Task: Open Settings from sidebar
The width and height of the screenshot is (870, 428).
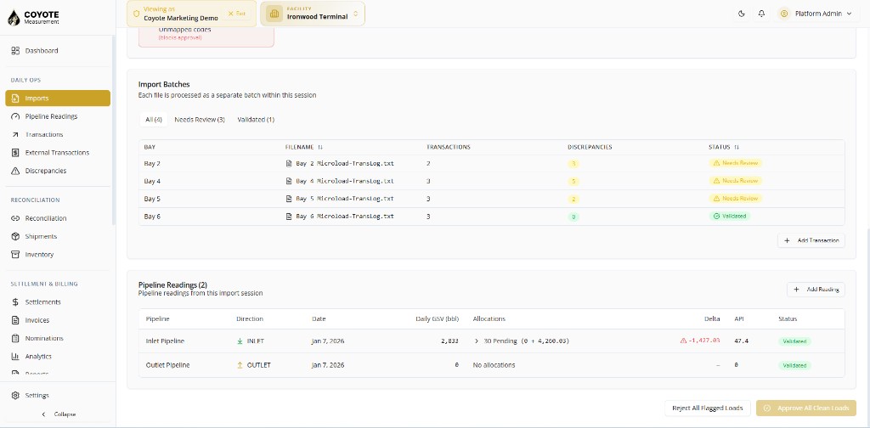Action: [58, 395]
